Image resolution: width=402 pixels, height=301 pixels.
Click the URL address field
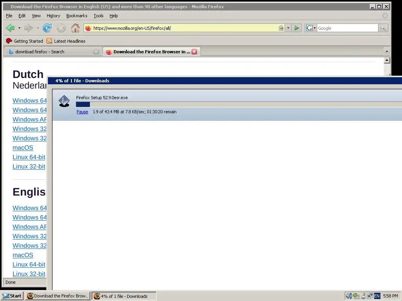tap(185, 28)
